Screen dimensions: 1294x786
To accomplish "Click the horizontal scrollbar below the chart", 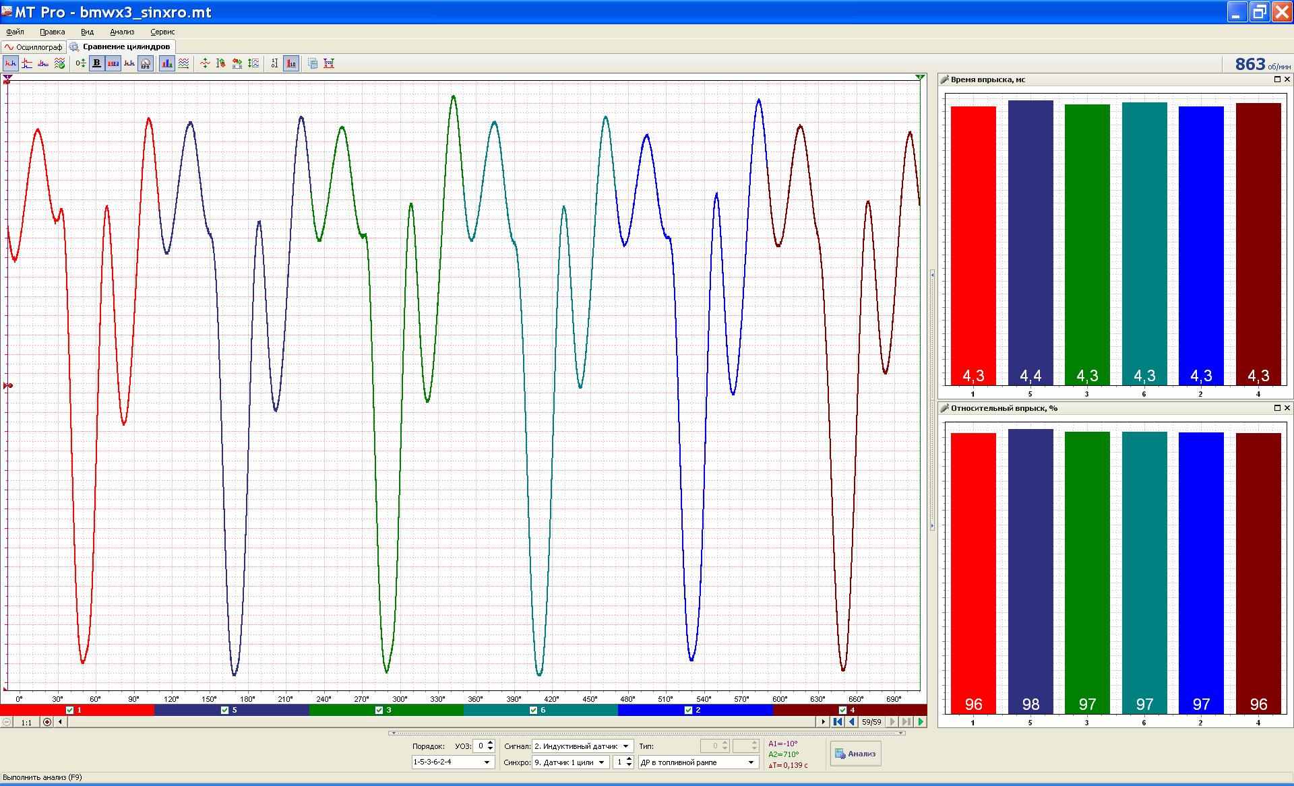I will tap(441, 722).
